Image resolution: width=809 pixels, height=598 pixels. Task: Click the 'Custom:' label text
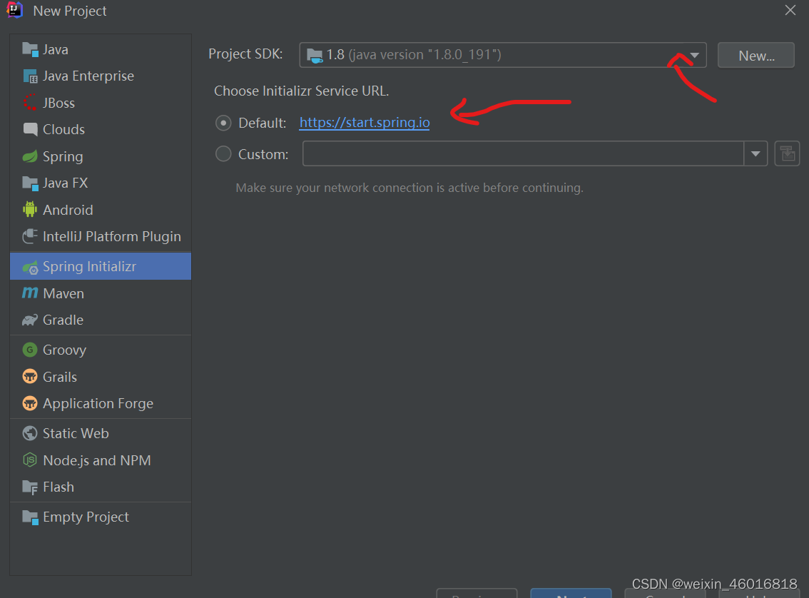[x=263, y=154]
